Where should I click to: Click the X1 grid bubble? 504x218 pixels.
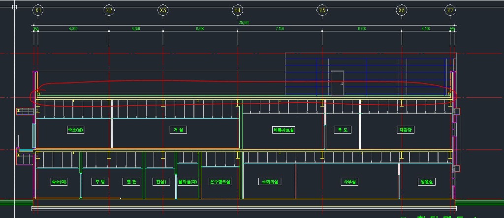pyautogui.click(x=38, y=10)
